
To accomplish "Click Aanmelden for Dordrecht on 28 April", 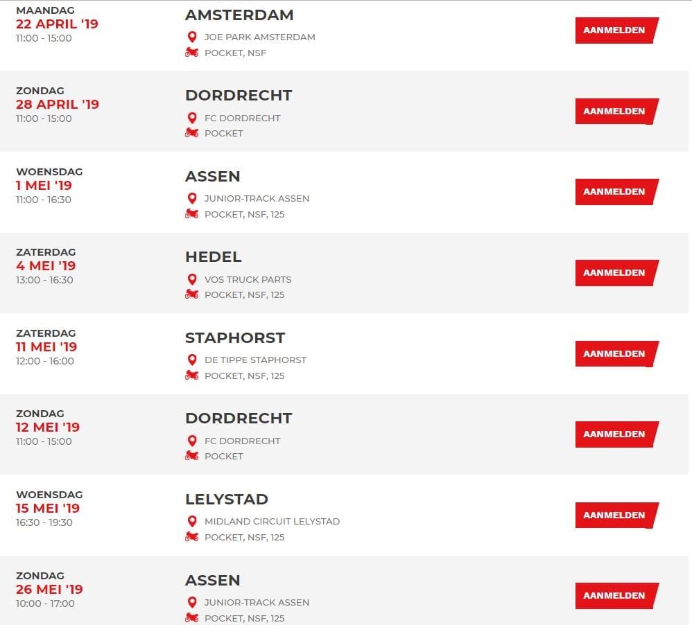I will pos(616,111).
